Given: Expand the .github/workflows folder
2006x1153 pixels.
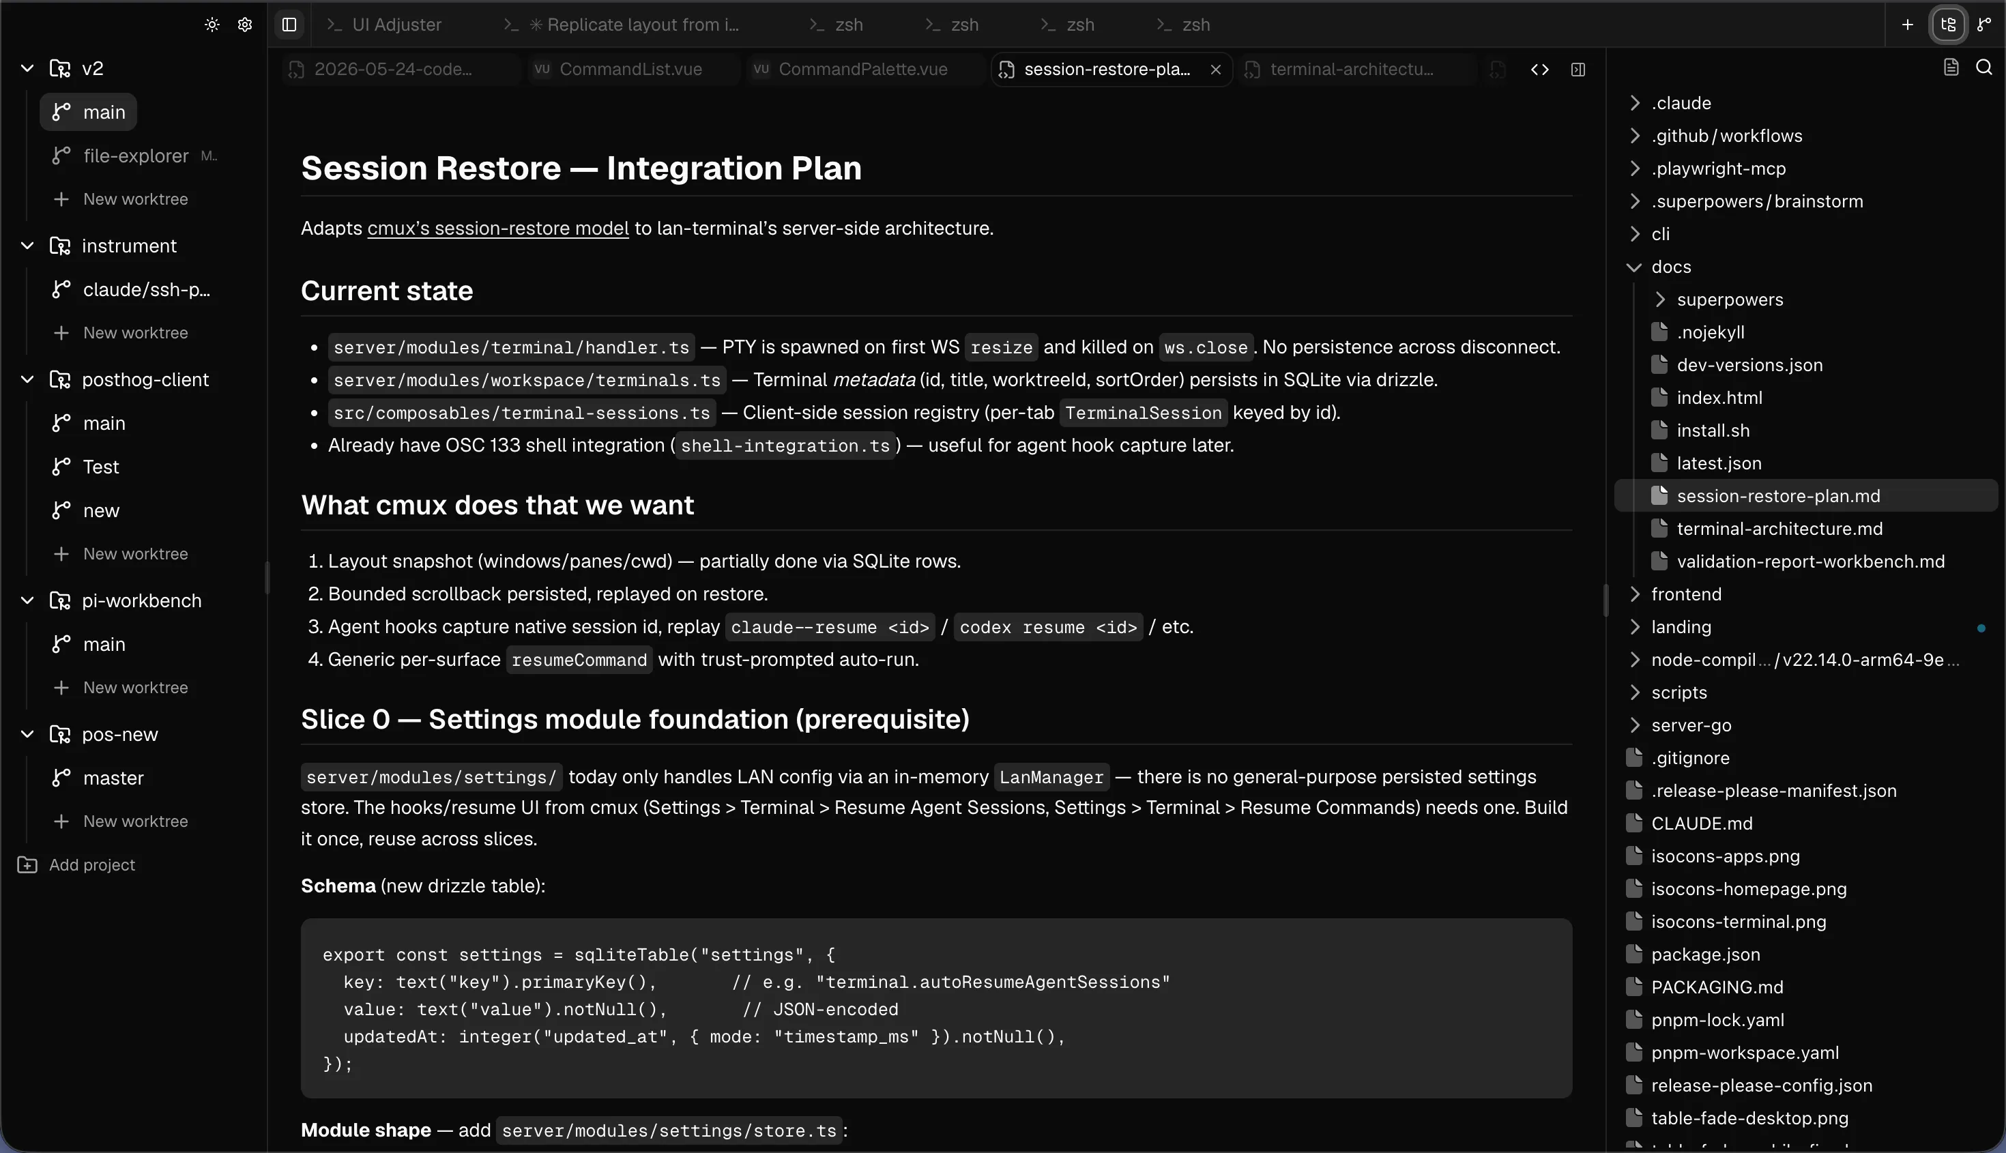Looking at the screenshot, I should coord(1635,135).
